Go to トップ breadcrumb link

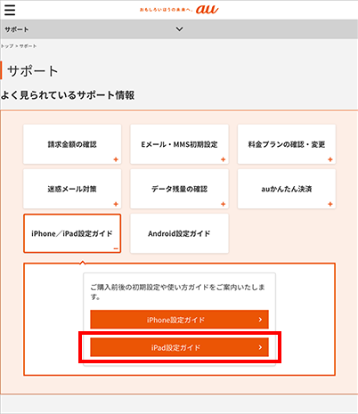coord(7,46)
